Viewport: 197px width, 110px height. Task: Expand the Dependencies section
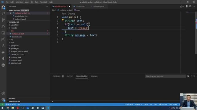click(x=14, y=102)
